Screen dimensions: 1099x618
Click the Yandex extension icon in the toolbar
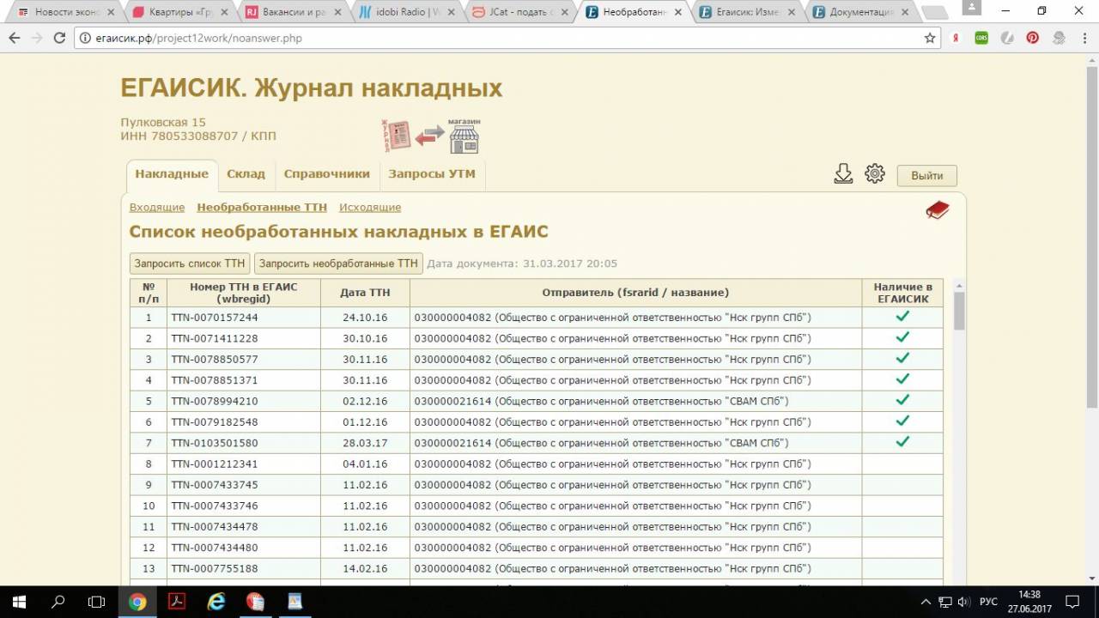[x=955, y=38]
